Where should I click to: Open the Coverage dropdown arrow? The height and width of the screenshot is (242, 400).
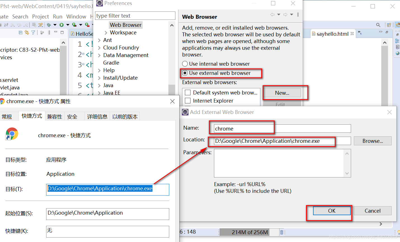coord(81,25)
